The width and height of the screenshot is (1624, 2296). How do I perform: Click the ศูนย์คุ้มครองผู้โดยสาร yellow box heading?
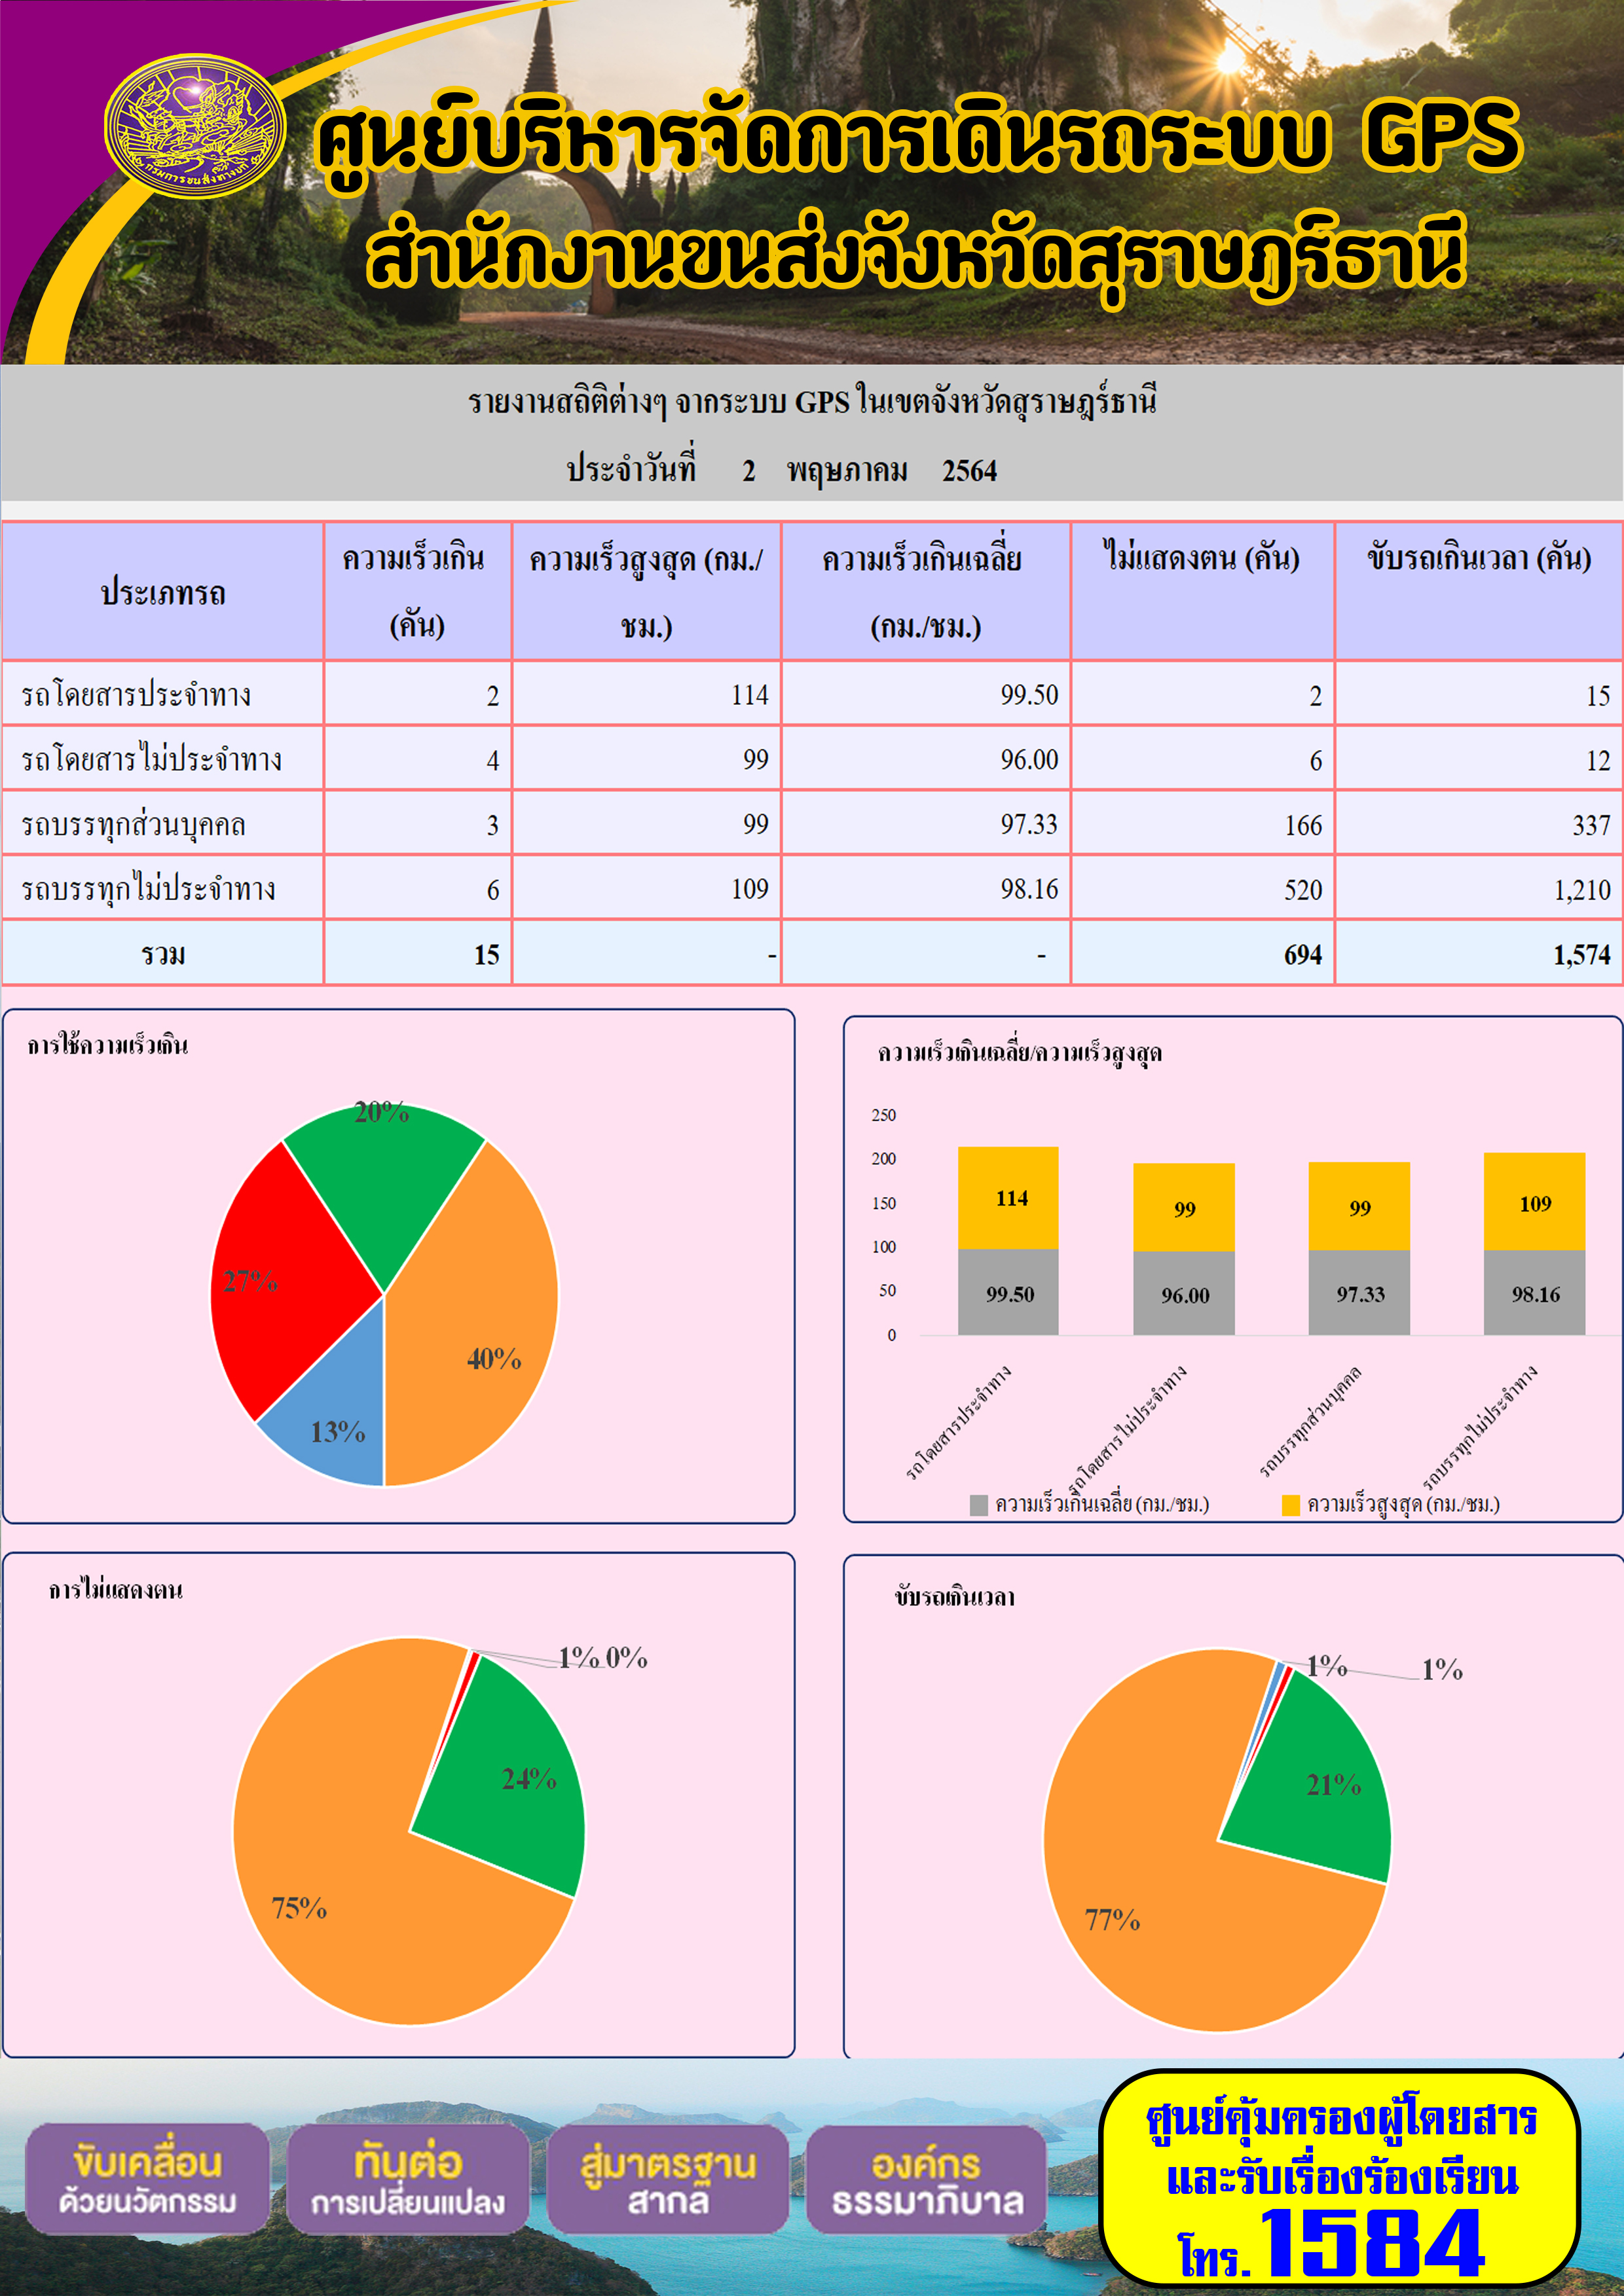tap(1341, 2119)
